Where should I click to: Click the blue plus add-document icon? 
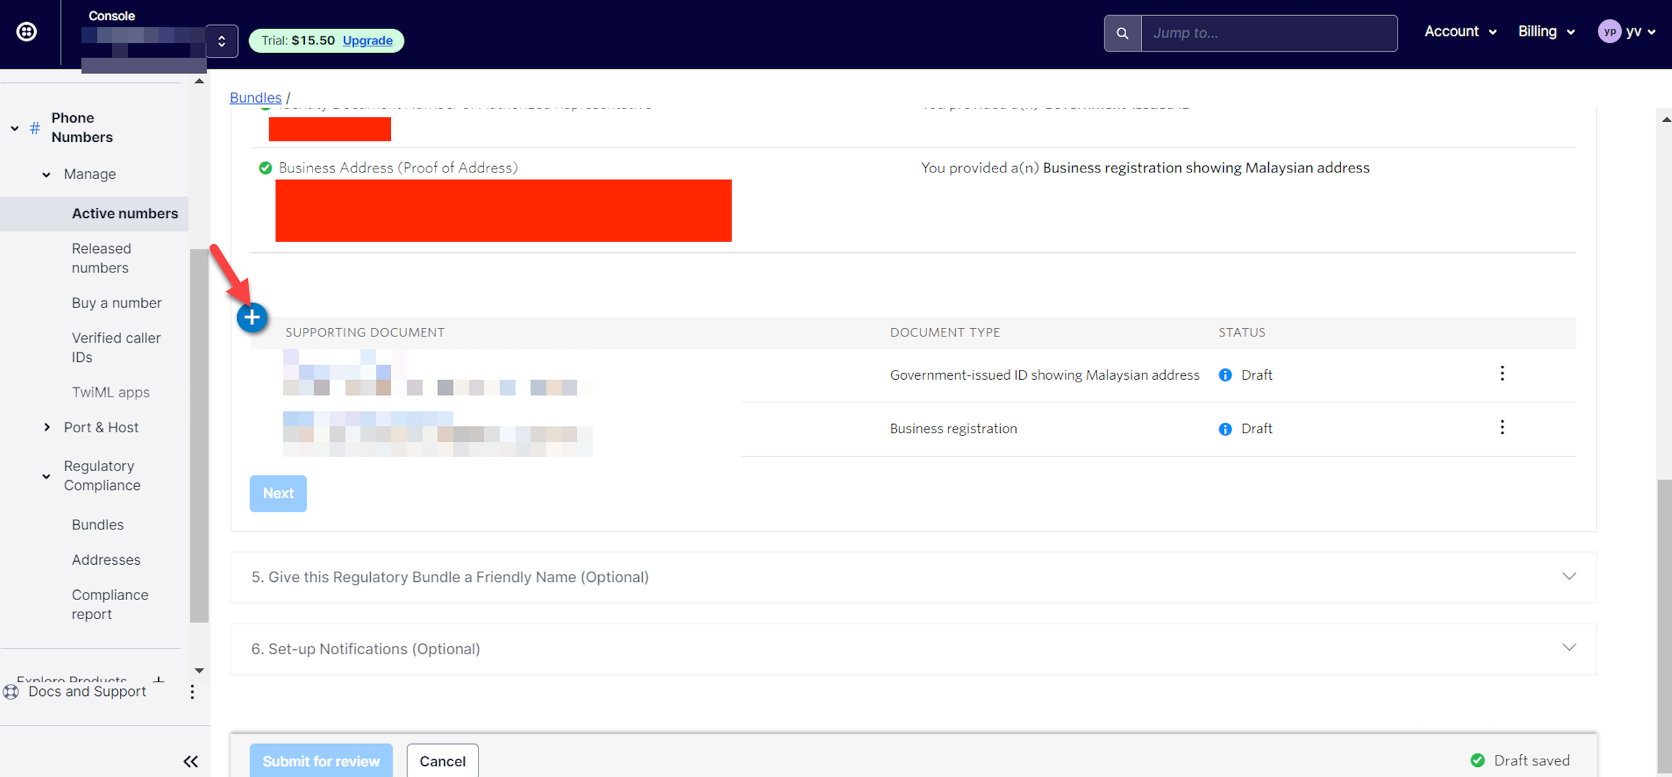click(252, 318)
